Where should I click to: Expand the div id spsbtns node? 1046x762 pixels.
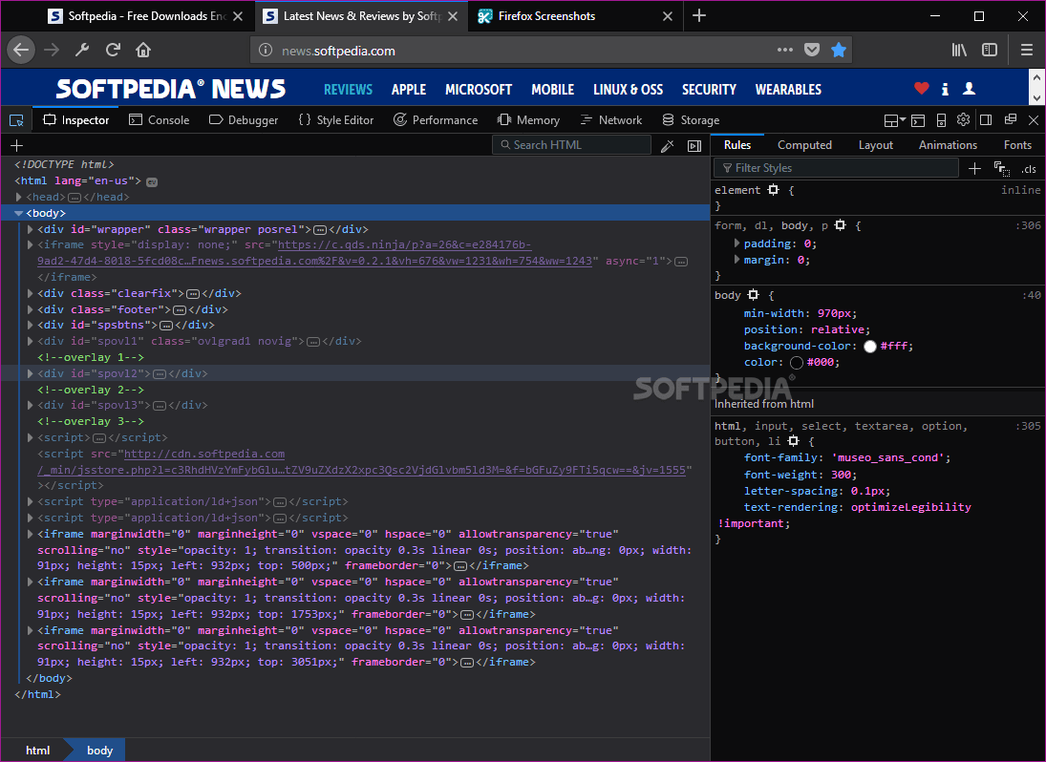[x=30, y=326]
